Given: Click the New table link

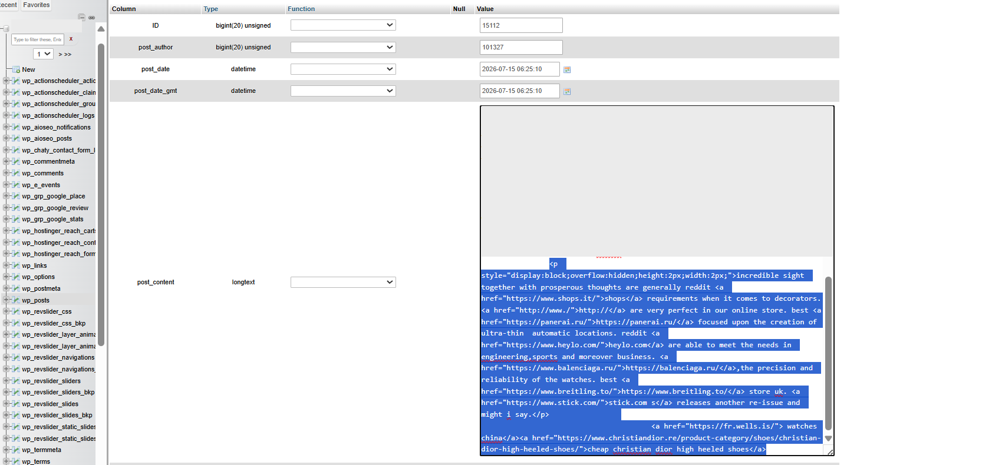Looking at the screenshot, I should [x=28, y=69].
